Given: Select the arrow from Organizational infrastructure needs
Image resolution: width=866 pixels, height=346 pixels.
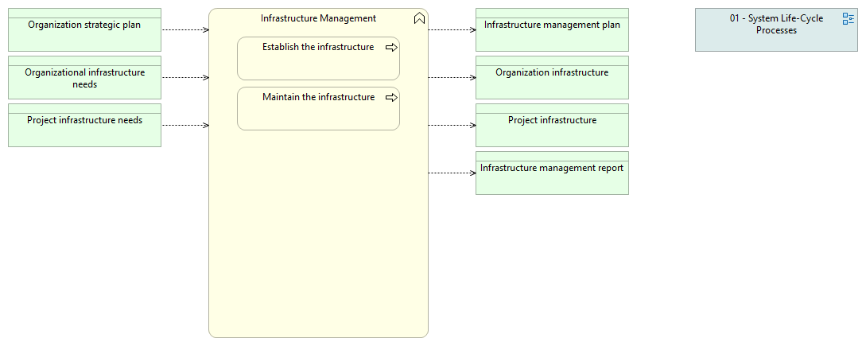Looking at the screenshot, I should click(x=185, y=77).
